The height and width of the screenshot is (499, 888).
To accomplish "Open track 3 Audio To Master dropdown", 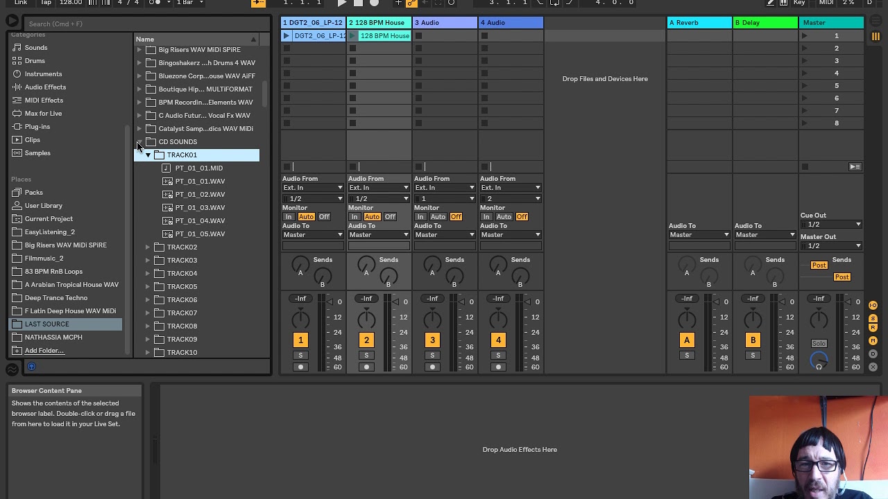I will [445, 235].
